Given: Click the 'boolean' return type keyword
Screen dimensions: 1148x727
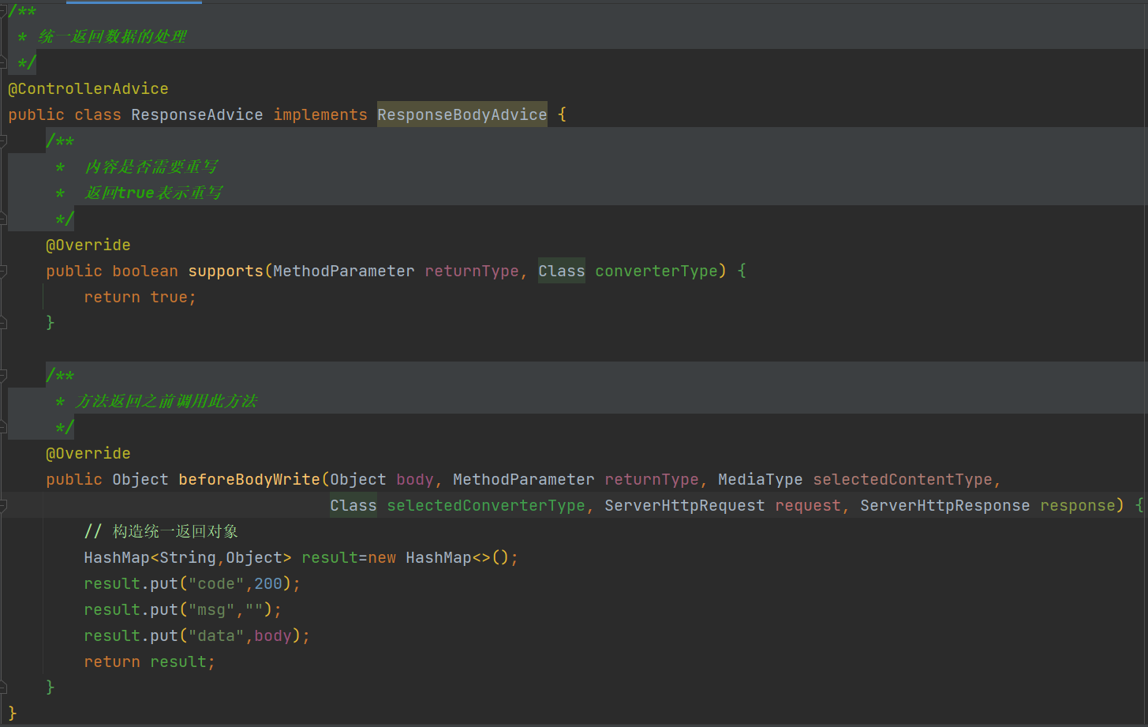Looking at the screenshot, I should 145,271.
